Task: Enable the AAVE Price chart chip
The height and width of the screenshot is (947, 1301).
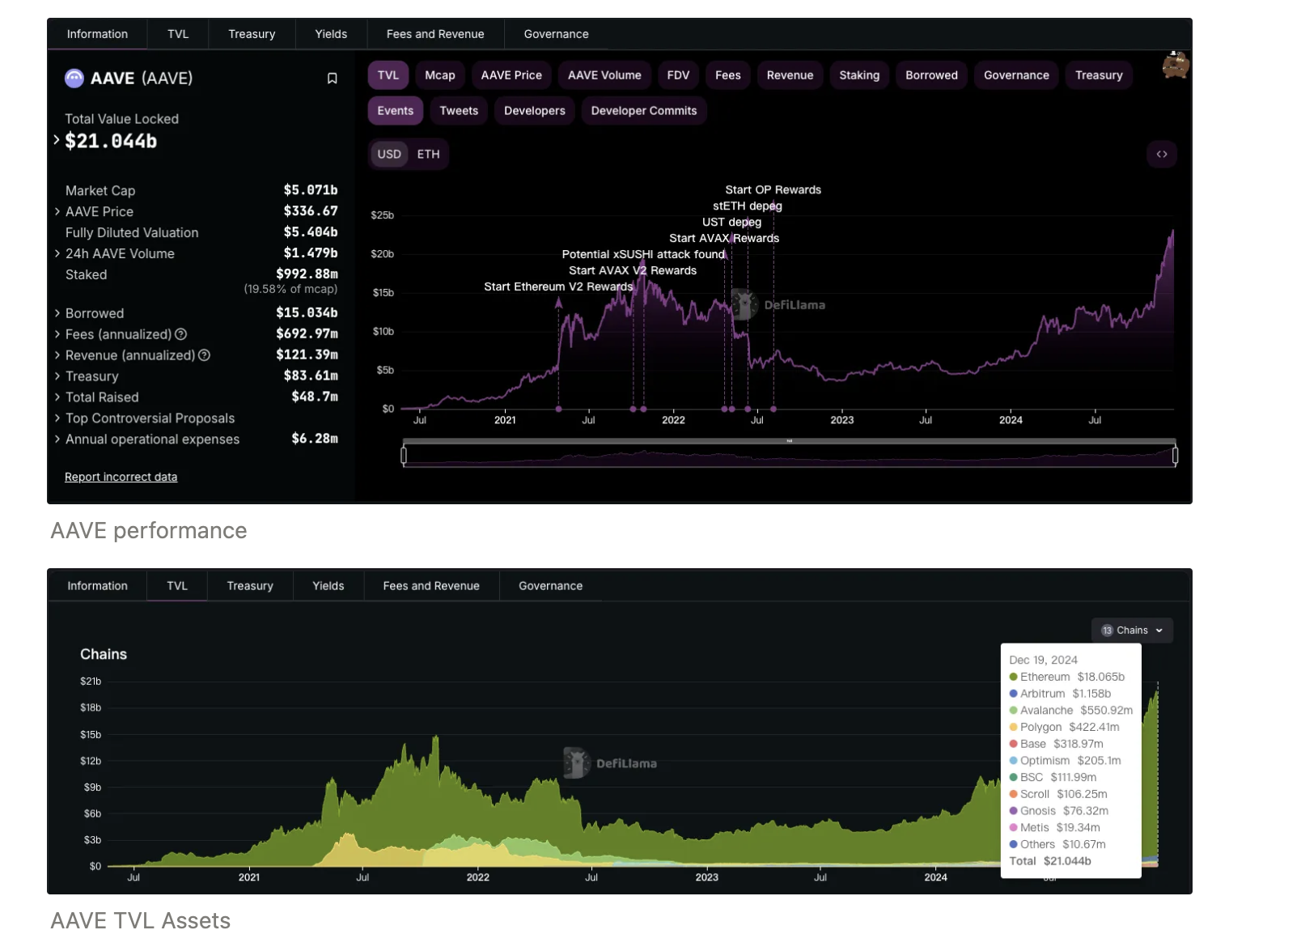Action: (511, 75)
